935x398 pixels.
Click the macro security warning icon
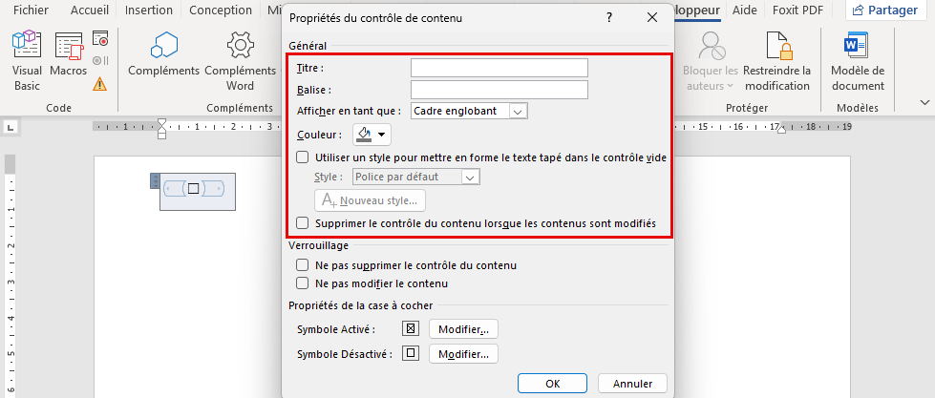tap(100, 84)
